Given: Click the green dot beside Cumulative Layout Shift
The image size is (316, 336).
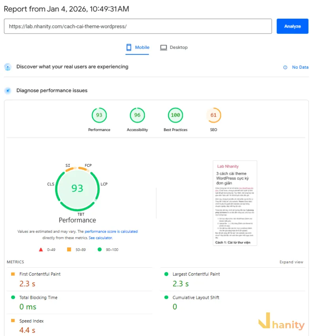Looking at the screenshot, I should (166, 297).
